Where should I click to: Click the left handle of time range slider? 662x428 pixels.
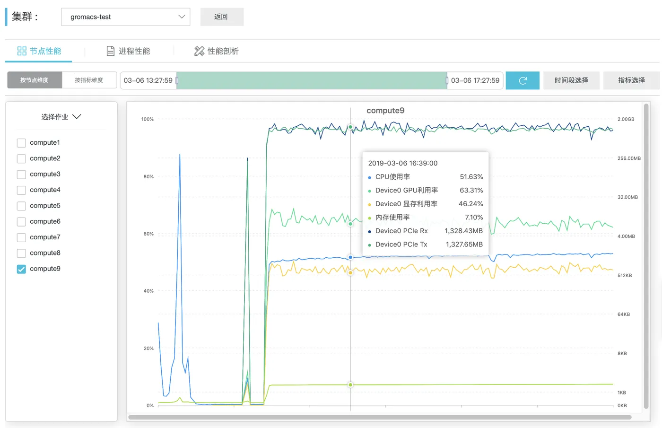(x=177, y=80)
